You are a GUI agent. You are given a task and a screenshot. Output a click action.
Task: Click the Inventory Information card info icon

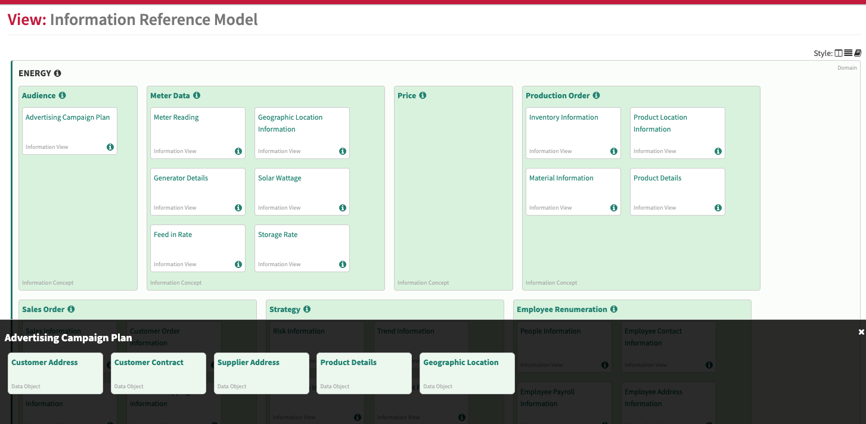[x=614, y=151]
